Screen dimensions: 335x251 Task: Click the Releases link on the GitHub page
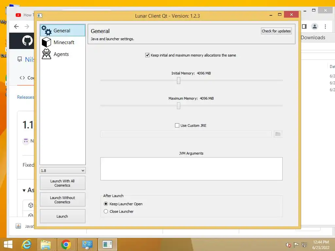click(26, 97)
